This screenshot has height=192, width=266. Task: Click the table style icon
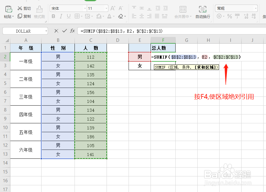click(87, 16)
